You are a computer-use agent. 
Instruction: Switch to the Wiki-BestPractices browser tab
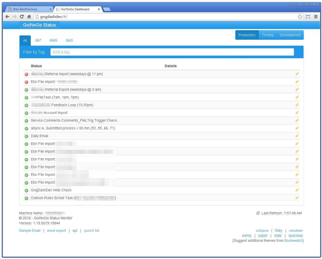point(28,9)
